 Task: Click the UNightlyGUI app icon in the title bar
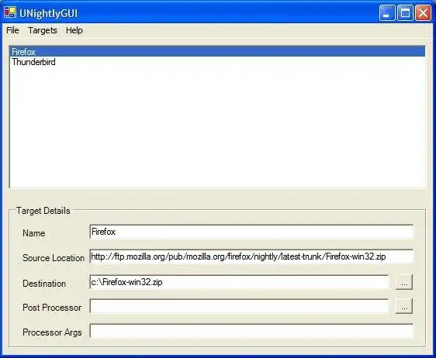pos(10,12)
